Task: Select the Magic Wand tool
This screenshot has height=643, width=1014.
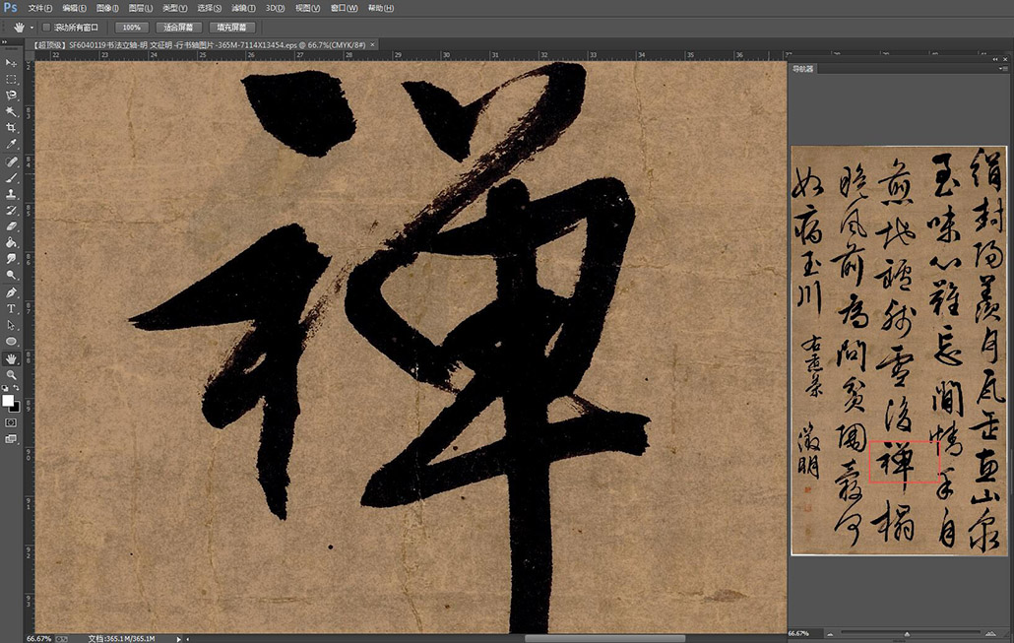Action: click(x=11, y=111)
